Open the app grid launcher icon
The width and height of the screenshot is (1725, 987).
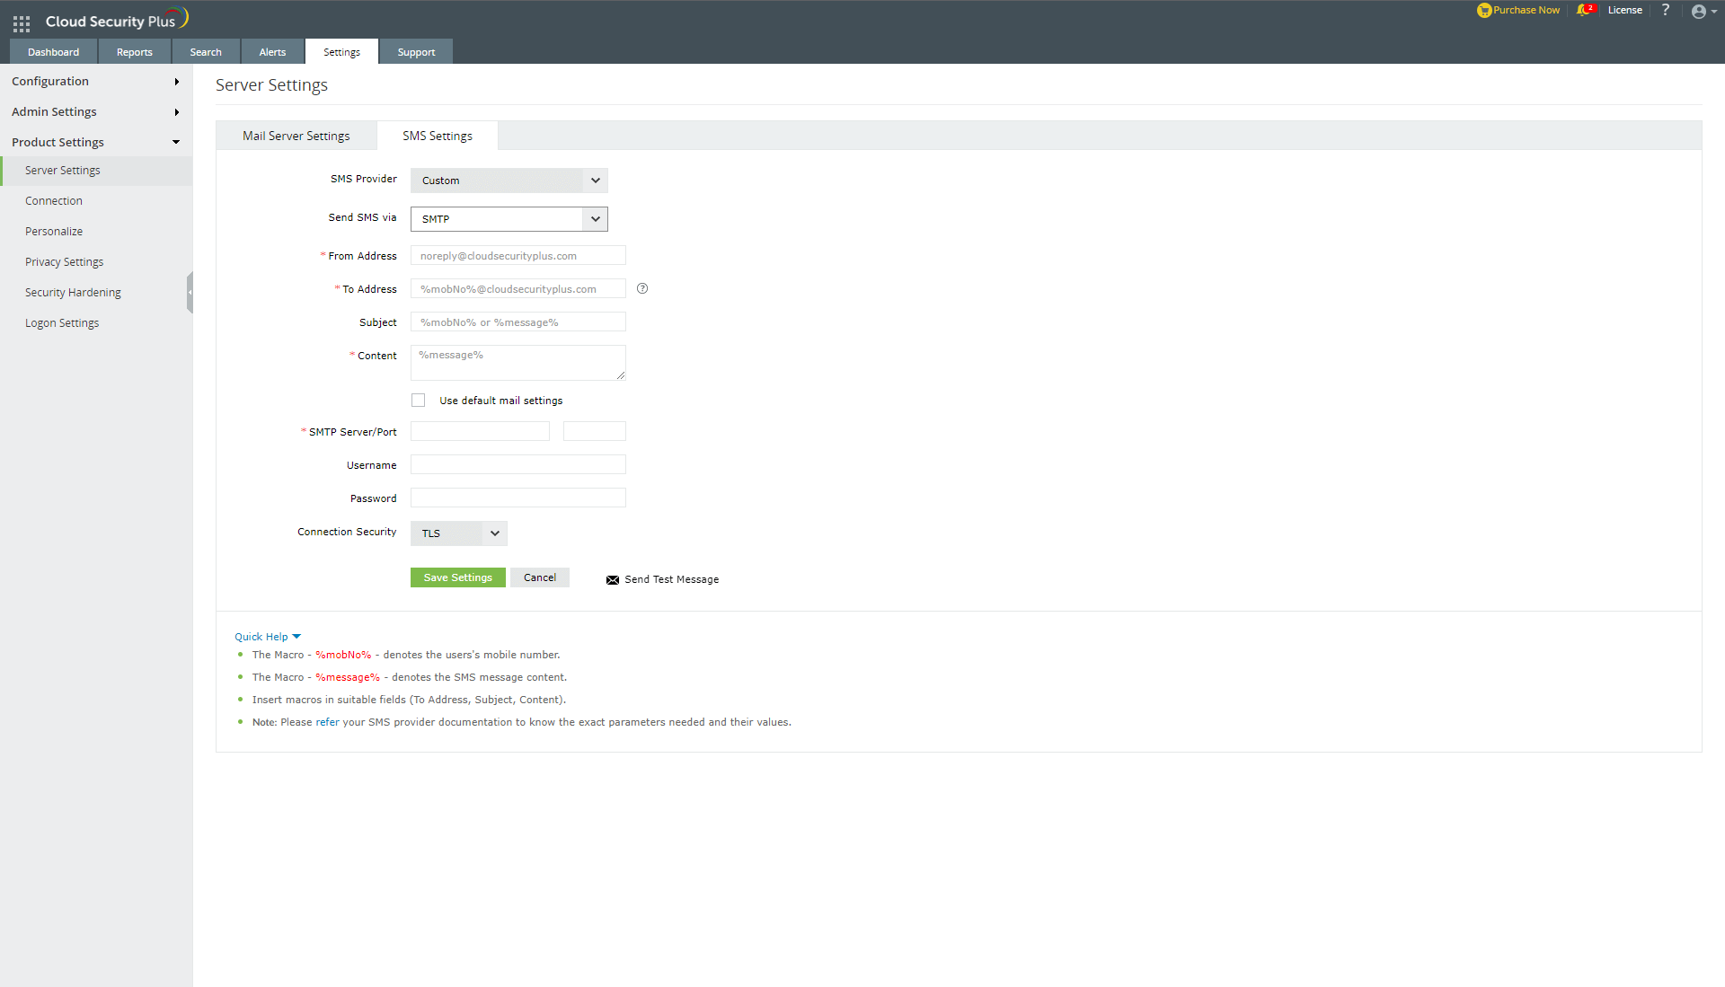click(22, 23)
